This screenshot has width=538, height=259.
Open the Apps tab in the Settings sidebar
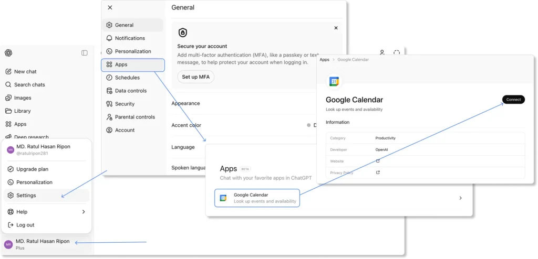[133, 65]
